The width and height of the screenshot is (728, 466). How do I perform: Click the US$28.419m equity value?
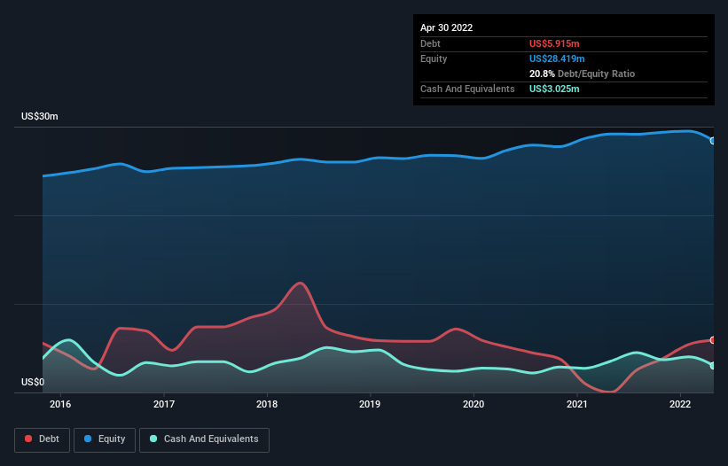pos(557,58)
